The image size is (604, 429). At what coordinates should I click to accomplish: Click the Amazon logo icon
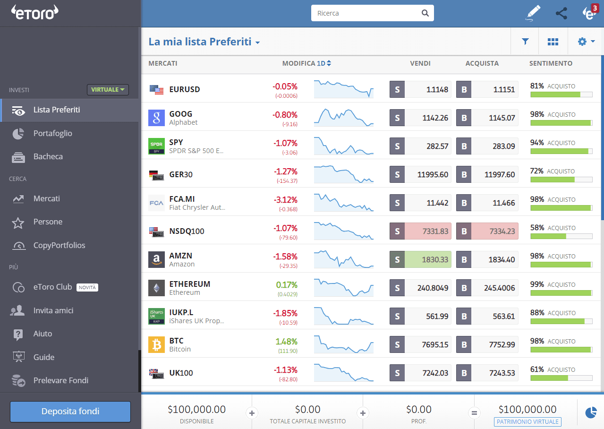coord(156,259)
